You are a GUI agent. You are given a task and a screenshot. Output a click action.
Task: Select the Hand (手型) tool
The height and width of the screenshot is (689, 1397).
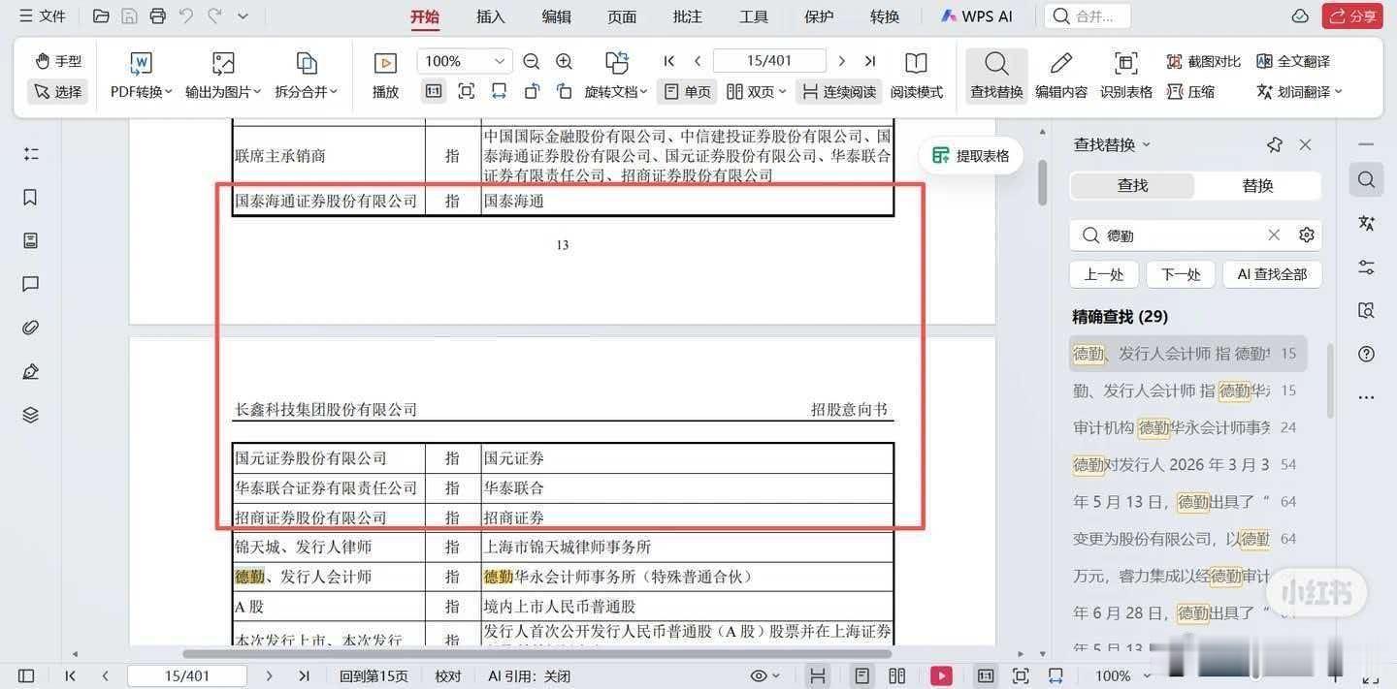(58, 61)
